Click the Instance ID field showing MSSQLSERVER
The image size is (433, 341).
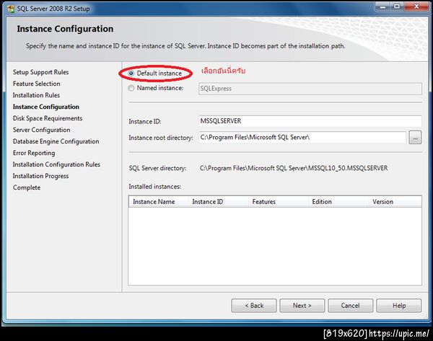310,121
